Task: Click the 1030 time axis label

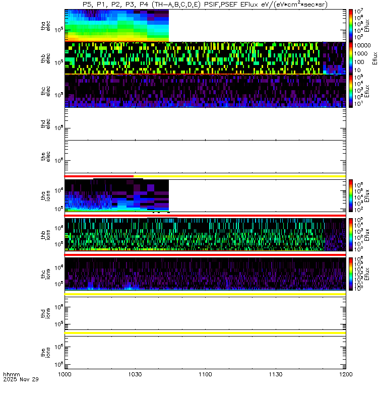Action: pos(135,374)
